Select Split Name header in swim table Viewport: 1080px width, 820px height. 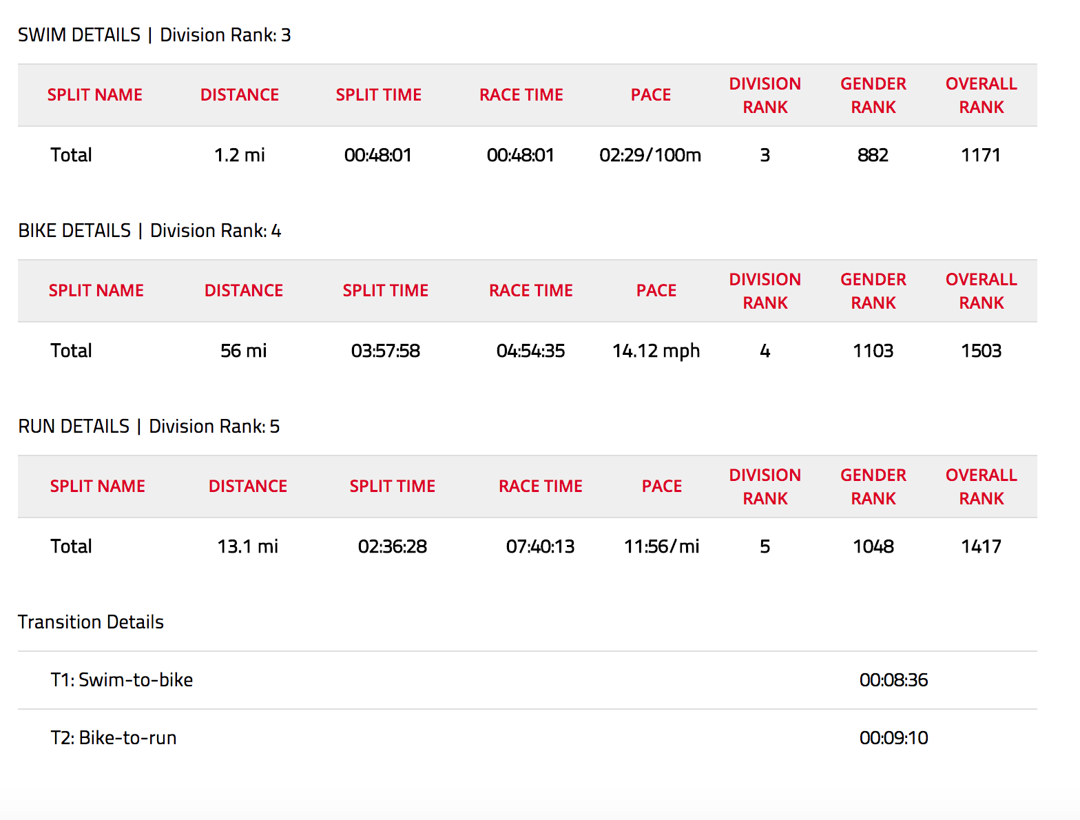click(x=94, y=95)
